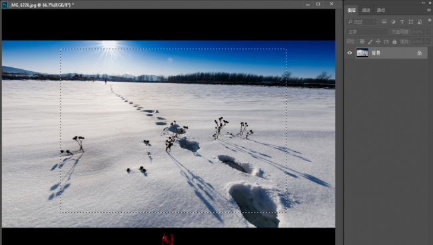Switch to the 路径 (Paths) tab
433x245 pixels.
pos(381,10)
